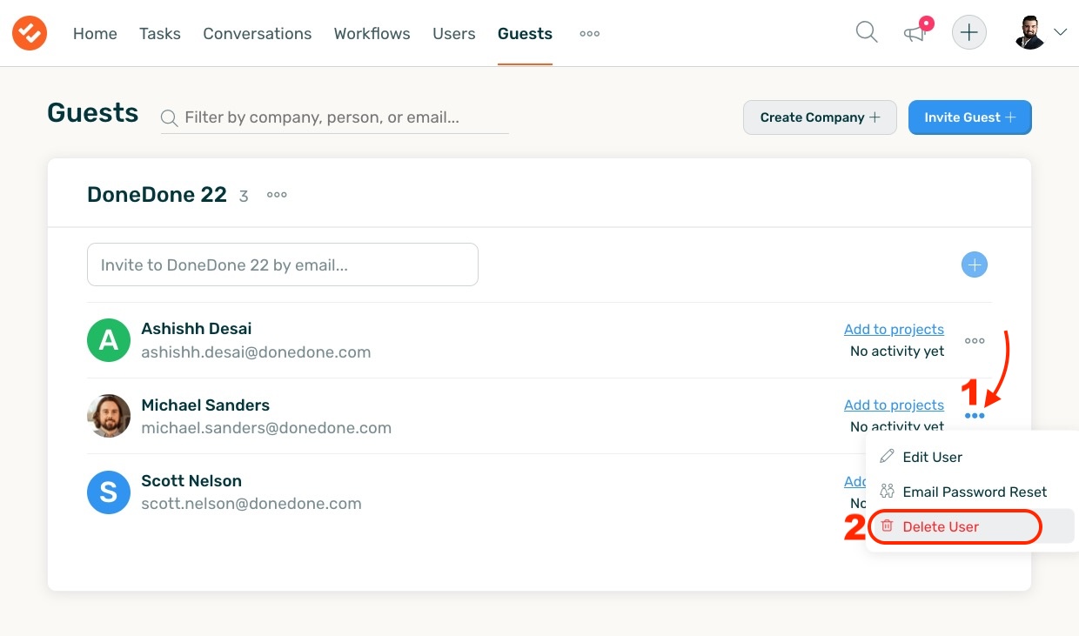Click DoneDone 22 company heading
The image size is (1079, 636).
(x=157, y=195)
